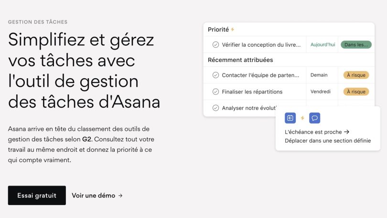Click the arrow icon after Voir une démo
Screen dimensions: 387x218
click(120, 196)
